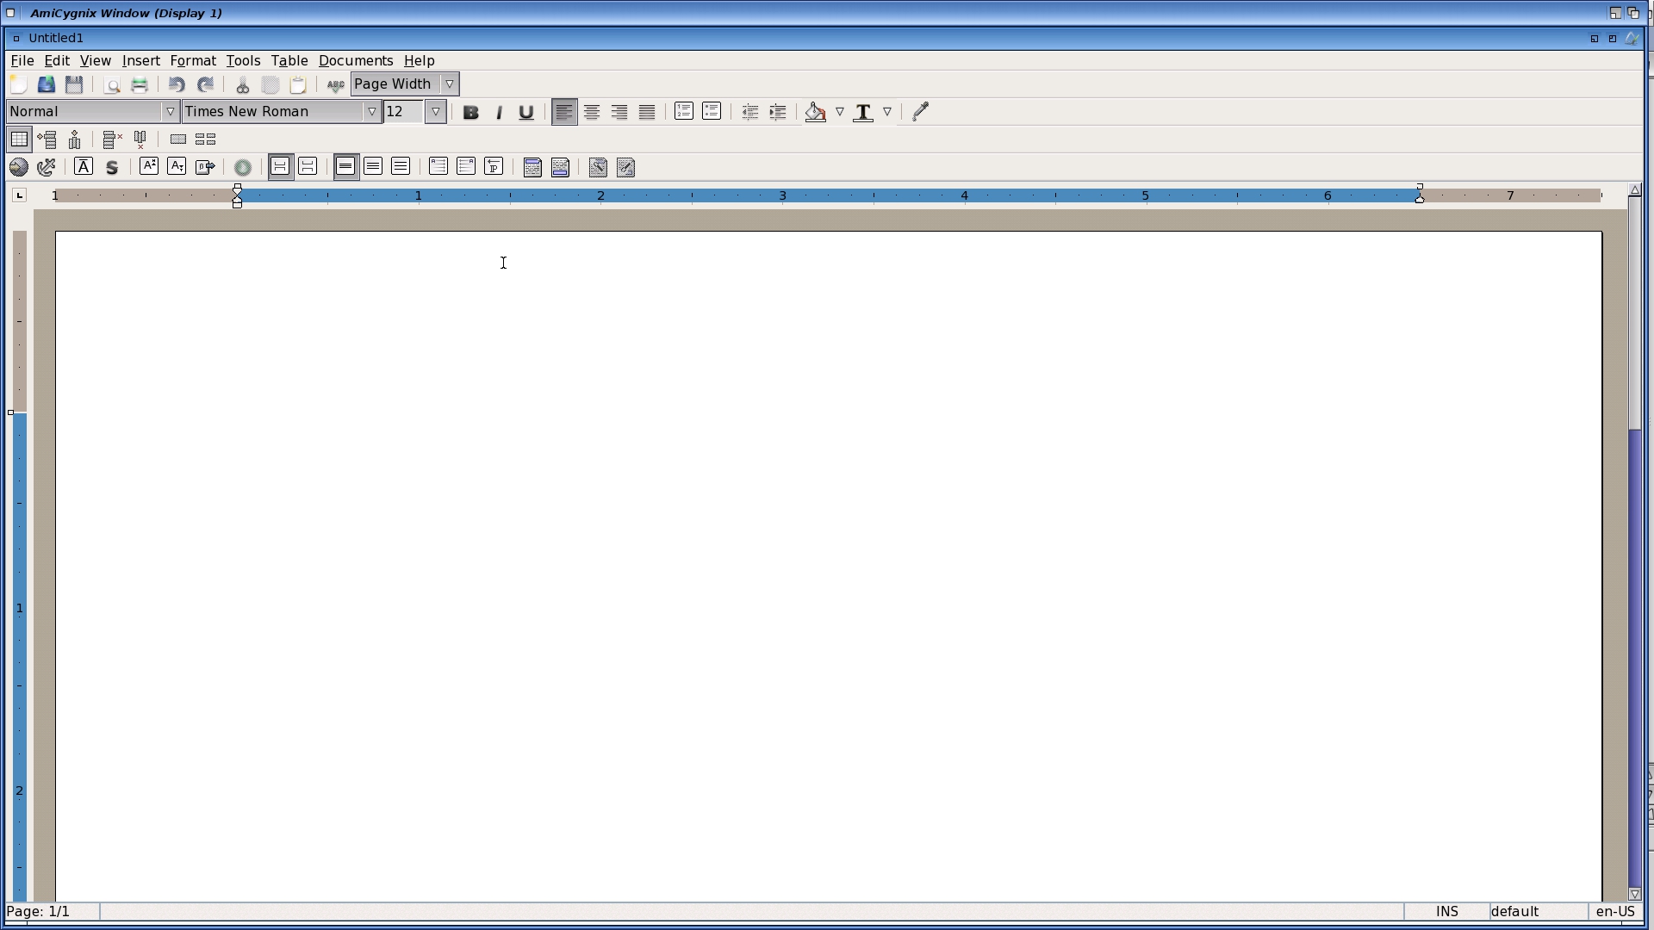The image size is (1654, 930).
Task: Apply highlight color with paint bucket
Action: point(815,112)
